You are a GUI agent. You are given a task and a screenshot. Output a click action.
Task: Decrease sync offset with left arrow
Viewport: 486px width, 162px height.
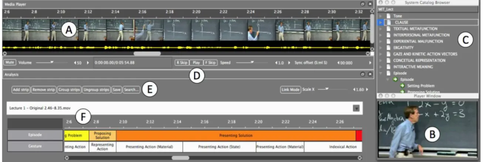coord(338,63)
